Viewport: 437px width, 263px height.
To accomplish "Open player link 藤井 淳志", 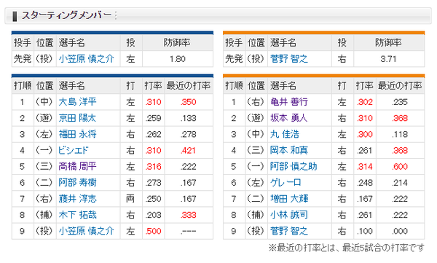I will click(77, 199).
